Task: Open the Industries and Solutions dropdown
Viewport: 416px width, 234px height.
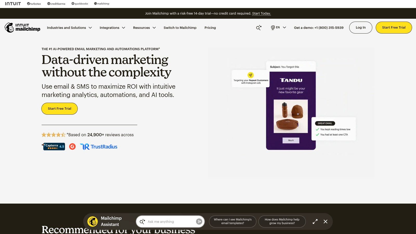Action: pos(69,28)
